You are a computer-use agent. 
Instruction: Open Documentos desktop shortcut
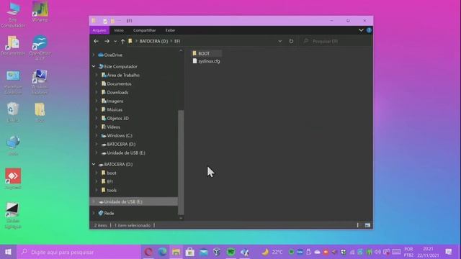tap(13, 45)
